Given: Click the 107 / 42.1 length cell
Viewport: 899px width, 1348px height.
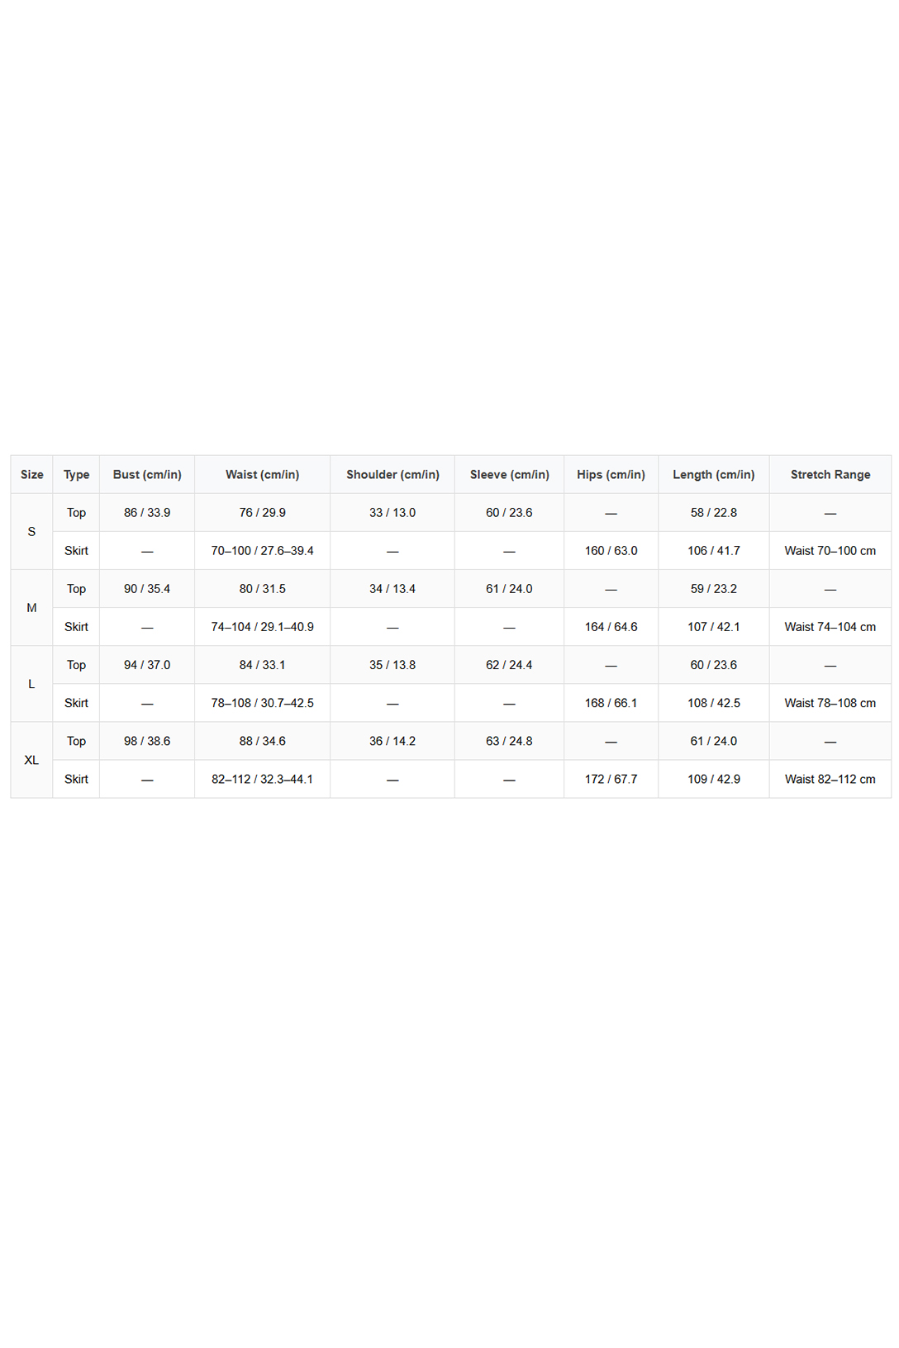Looking at the screenshot, I should (713, 627).
